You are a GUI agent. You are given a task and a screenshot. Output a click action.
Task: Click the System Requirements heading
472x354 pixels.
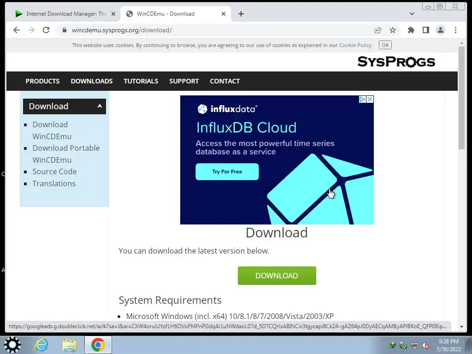(x=170, y=300)
